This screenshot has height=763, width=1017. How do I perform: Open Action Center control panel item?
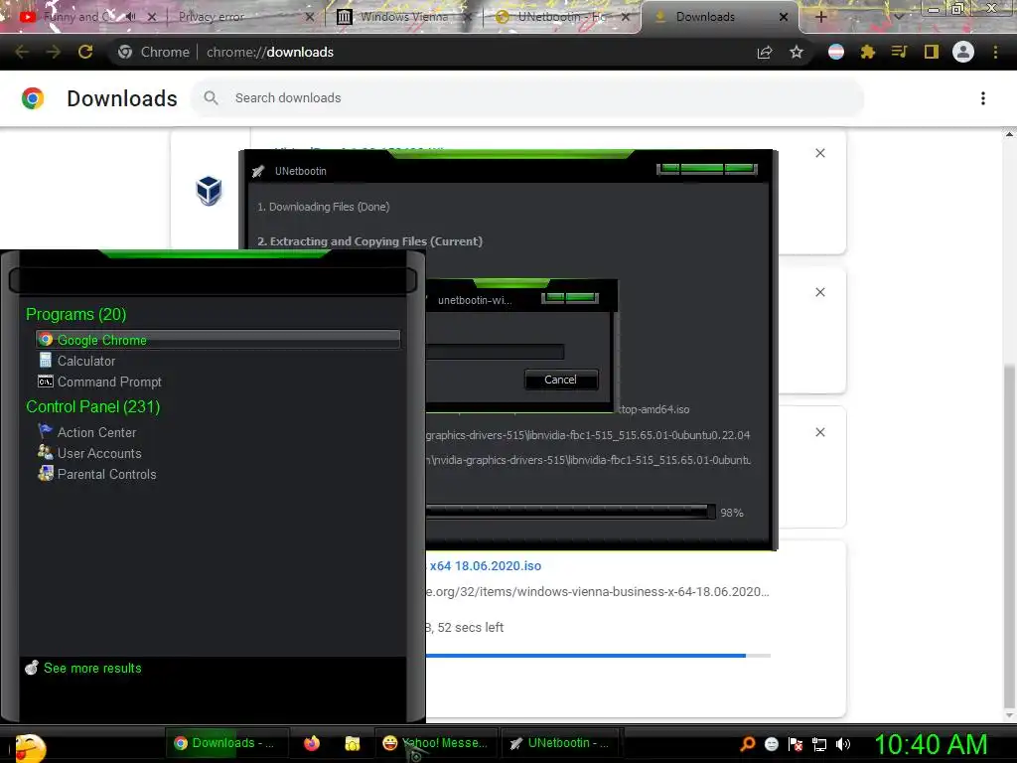(87, 432)
